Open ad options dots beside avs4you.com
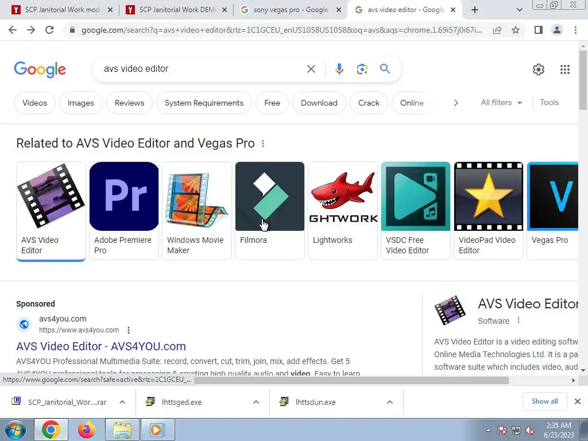 click(x=128, y=330)
